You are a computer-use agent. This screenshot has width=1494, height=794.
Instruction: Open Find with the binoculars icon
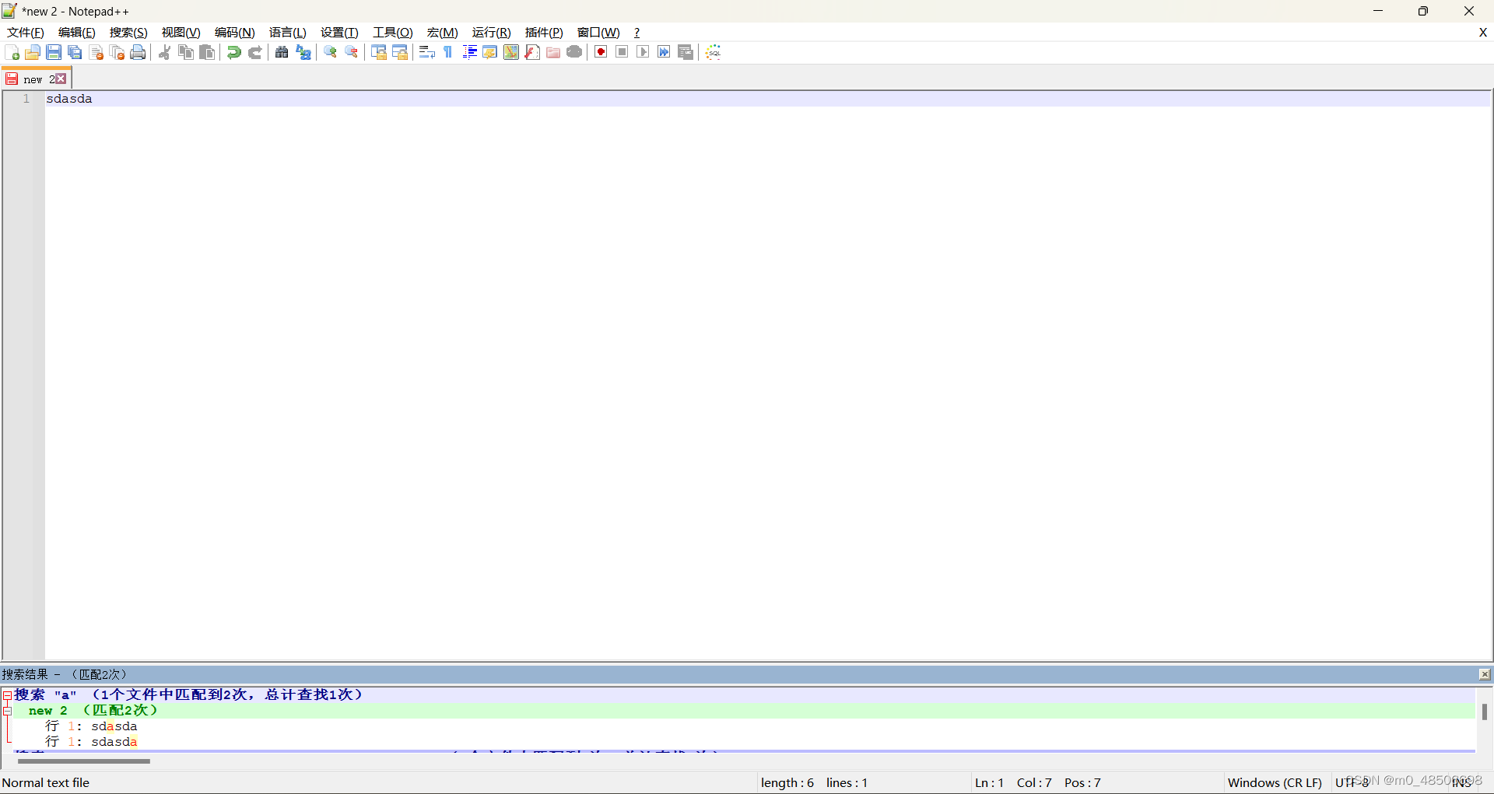[282, 52]
